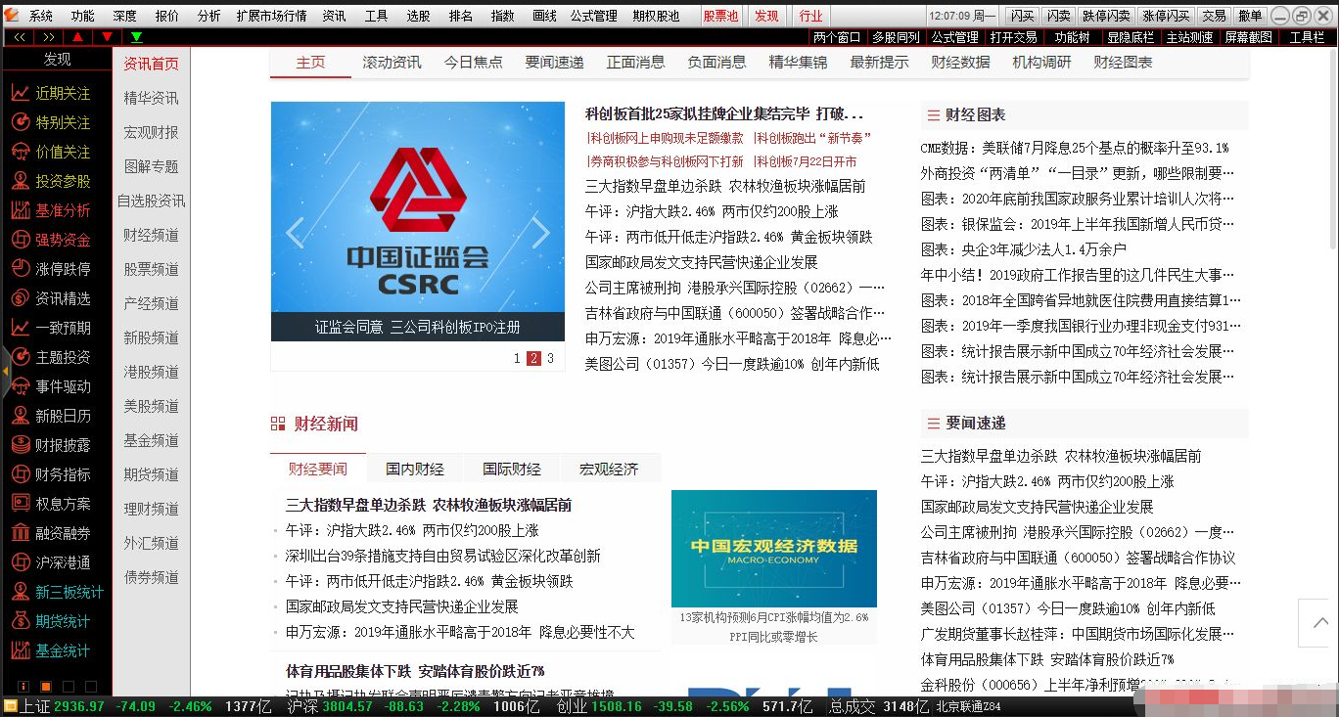The image size is (1339, 717).
Task: Click the green down arrow toolbar icon
Action: [136, 37]
